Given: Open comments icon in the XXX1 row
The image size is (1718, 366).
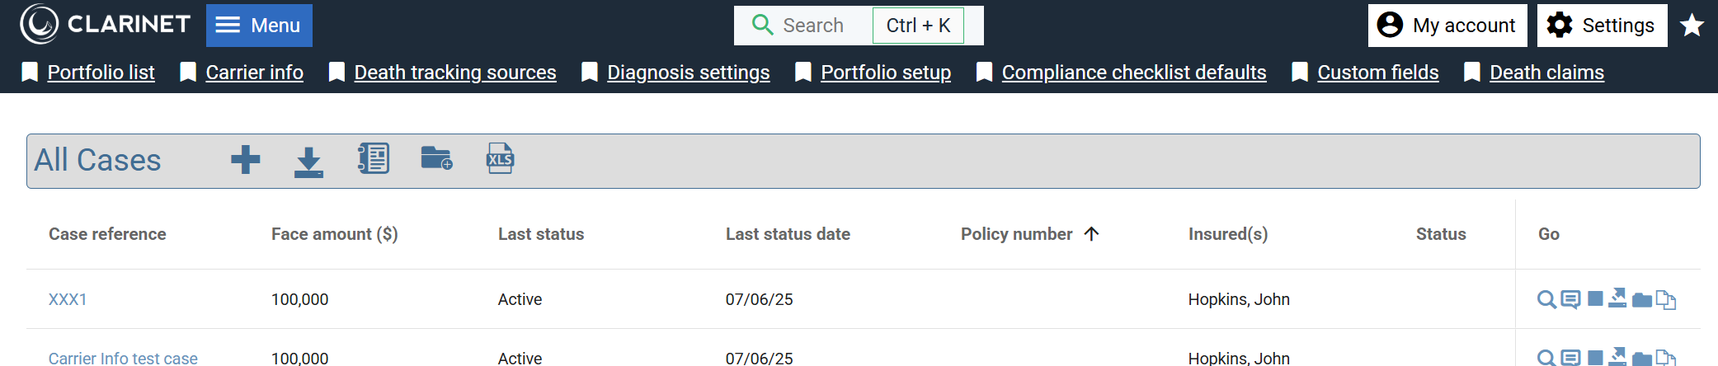Looking at the screenshot, I should click(1570, 299).
